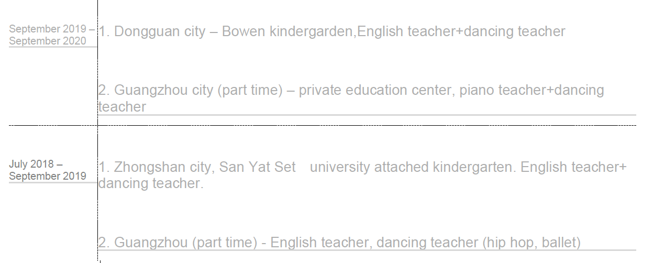The image size is (664, 263).
Task: Click the "July 2018 –" date text
Action: pos(36,164)
